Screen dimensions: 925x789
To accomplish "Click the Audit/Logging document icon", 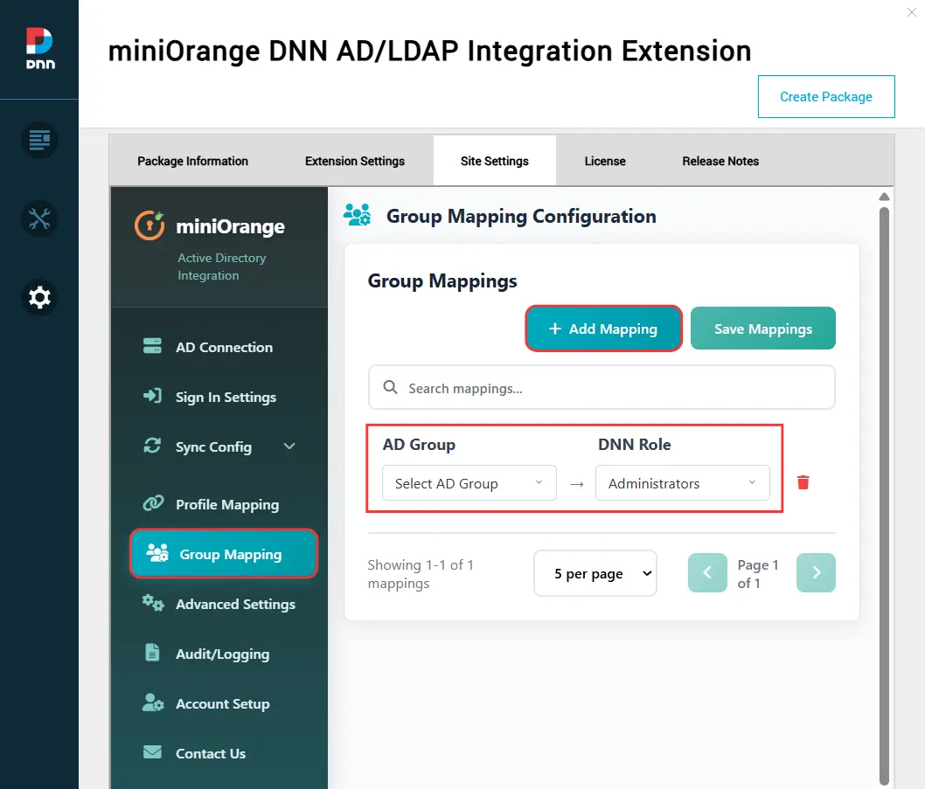I will [152, 652].
